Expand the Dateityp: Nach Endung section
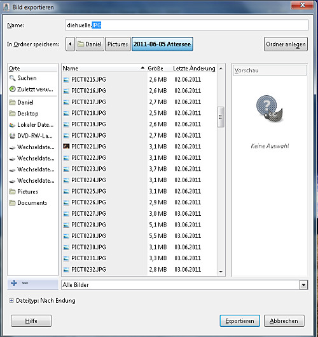The width and height of the screenshot is (318, 337). [x=11, y=300]
